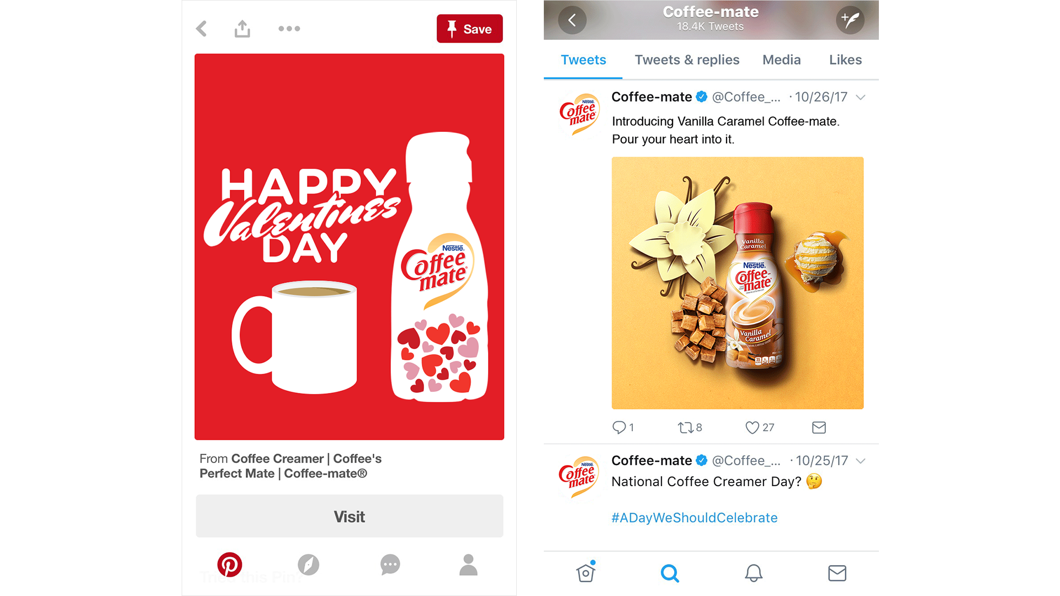Image resolution: width=1060 pixels, height=596 pixels.
Task: Open the three-dot more options menu
Action: (x=289, y=29)
